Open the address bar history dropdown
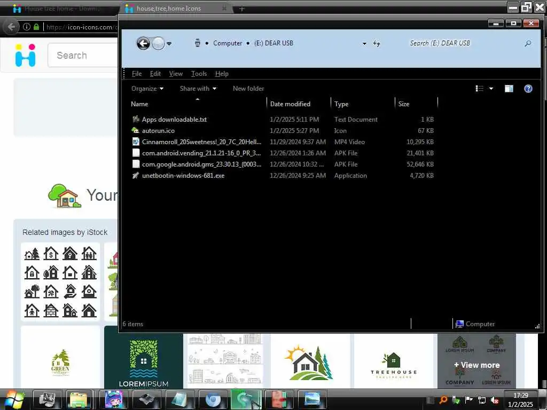 [364, 44]
